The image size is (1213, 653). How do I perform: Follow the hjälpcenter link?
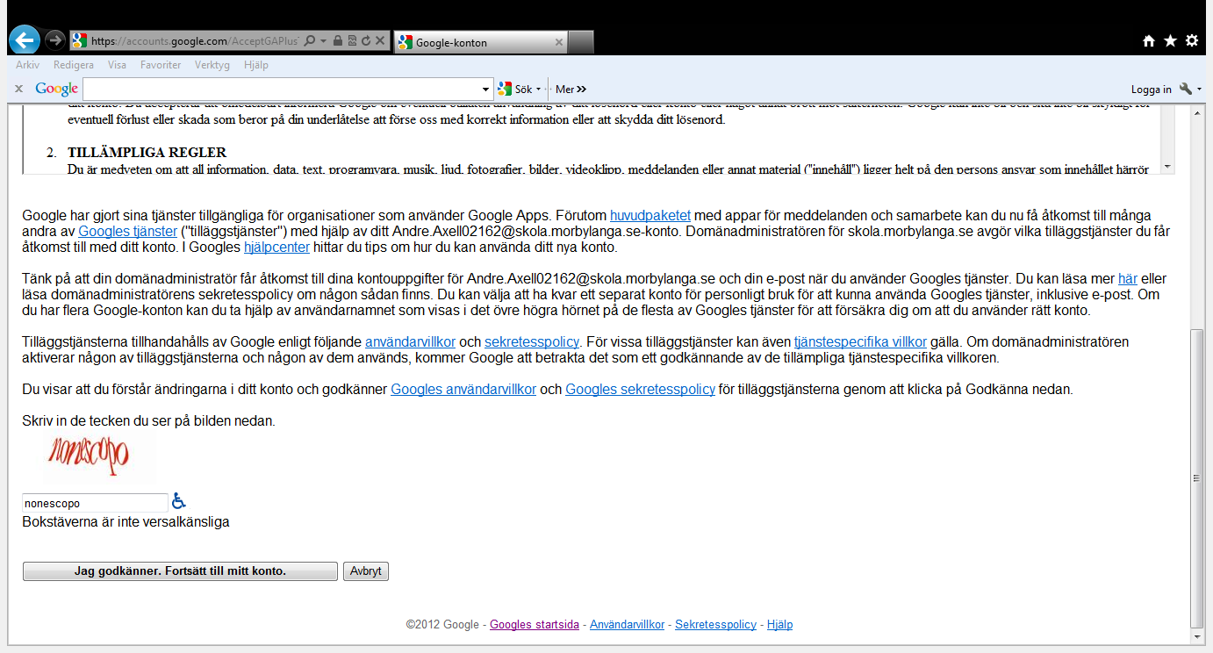tap(276, 247)
